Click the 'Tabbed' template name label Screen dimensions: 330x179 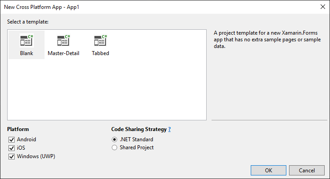pos(100,53)
